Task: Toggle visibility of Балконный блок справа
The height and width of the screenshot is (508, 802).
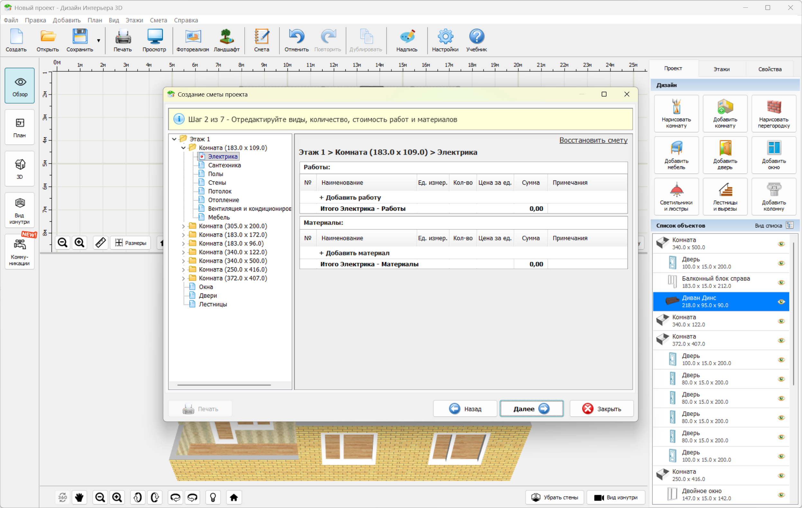Action: point(781,282)
